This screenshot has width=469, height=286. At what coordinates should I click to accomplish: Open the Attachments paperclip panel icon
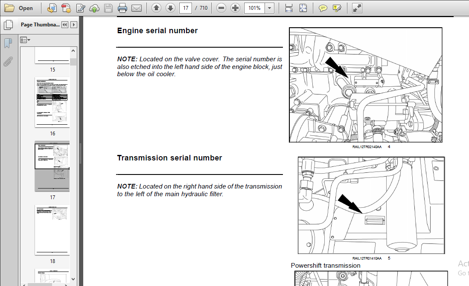[x=8, y=61]
